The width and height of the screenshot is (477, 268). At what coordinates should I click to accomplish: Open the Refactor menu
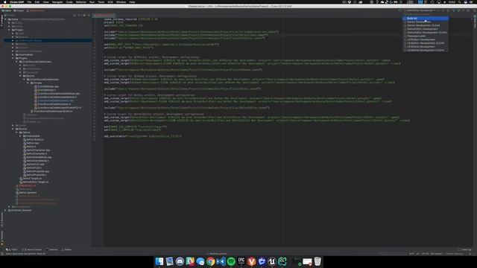[81, 2]
